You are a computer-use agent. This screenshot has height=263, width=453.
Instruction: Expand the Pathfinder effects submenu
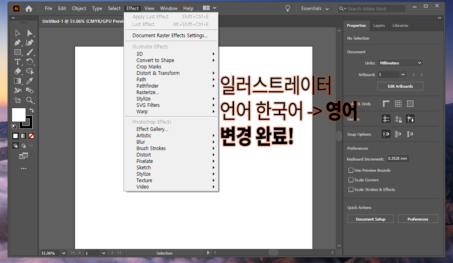coord(172,86)
